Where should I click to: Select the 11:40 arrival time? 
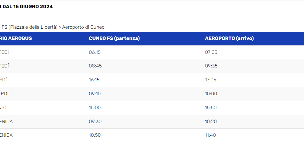(x=210, y=135)
